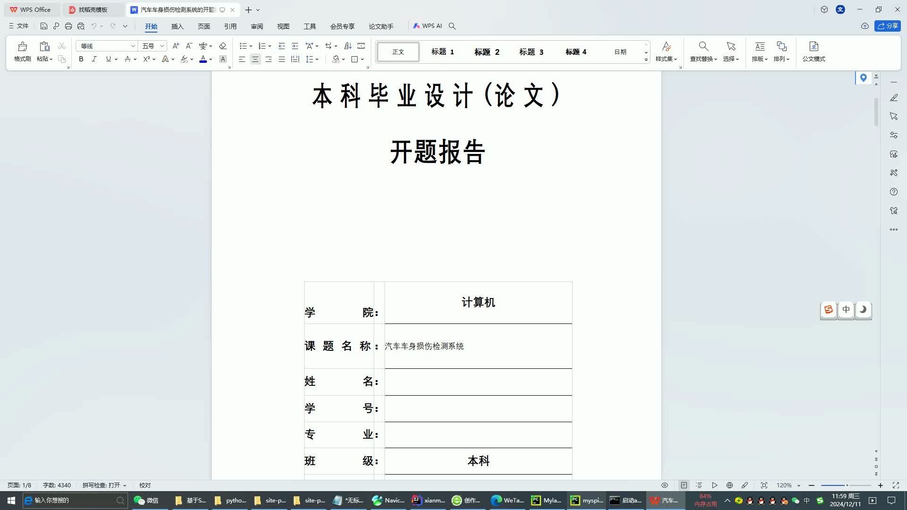This screenshot has width=907, height=510.
Task: Expand the bullet list dropdown arrow
Action: [251, 46]
